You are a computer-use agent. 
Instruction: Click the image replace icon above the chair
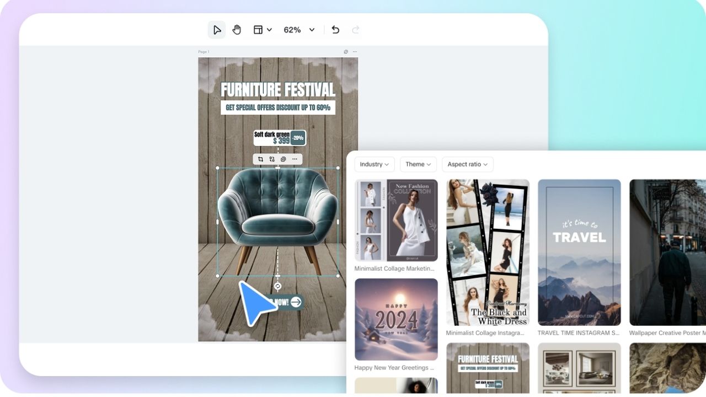click(271, 159)
